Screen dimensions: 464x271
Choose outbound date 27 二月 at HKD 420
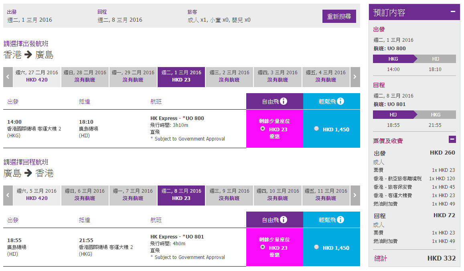pyautogui.click(x=37, y=77)
